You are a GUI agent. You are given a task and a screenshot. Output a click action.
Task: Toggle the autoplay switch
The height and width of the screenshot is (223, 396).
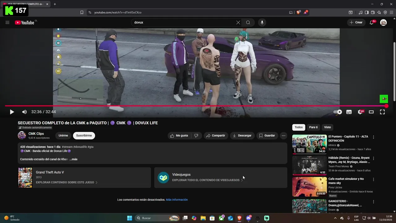(x=338, y=112)
